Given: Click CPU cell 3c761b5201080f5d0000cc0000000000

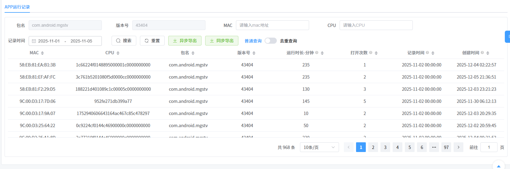Looking at the screenshot, I should [x=113, y=77].
